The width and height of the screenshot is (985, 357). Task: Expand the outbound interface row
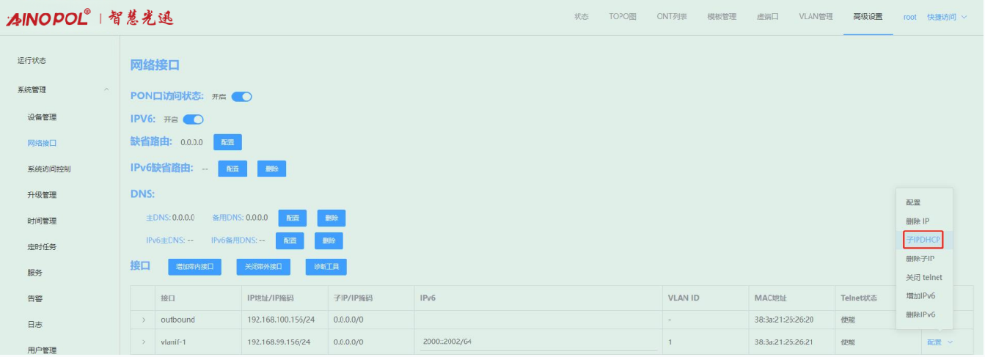(x=144, y=320)
